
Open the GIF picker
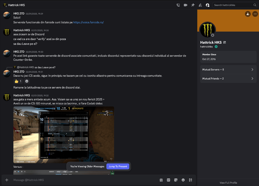(x=168, y=180)
